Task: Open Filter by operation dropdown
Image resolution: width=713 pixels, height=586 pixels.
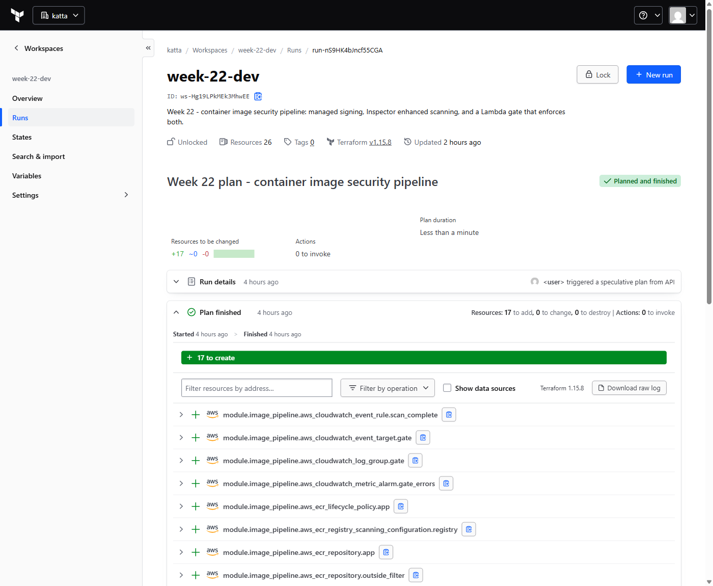Action: (x=388, y=388)
